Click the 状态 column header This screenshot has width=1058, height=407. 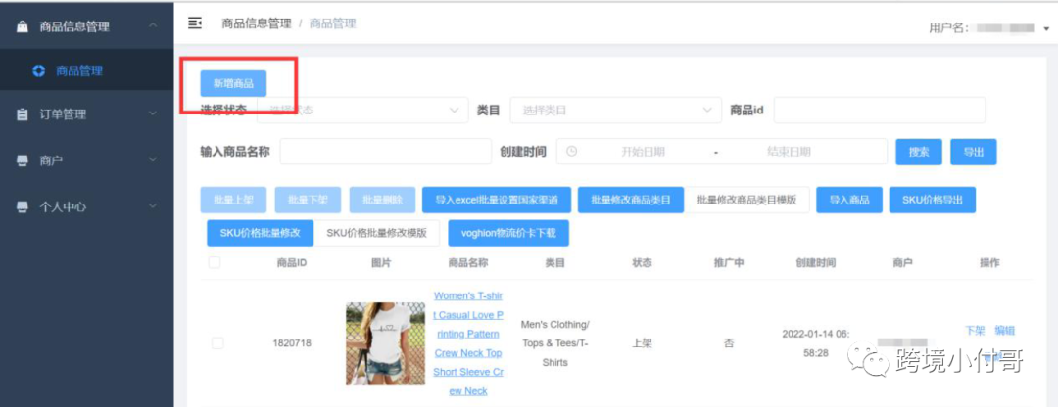[x=642, y=263]
